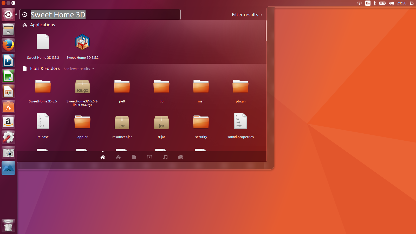The width and height of the screenshot is (416, 234).
Task: Open Ubuntu Software from the launcher
Action: click(8, 107)
